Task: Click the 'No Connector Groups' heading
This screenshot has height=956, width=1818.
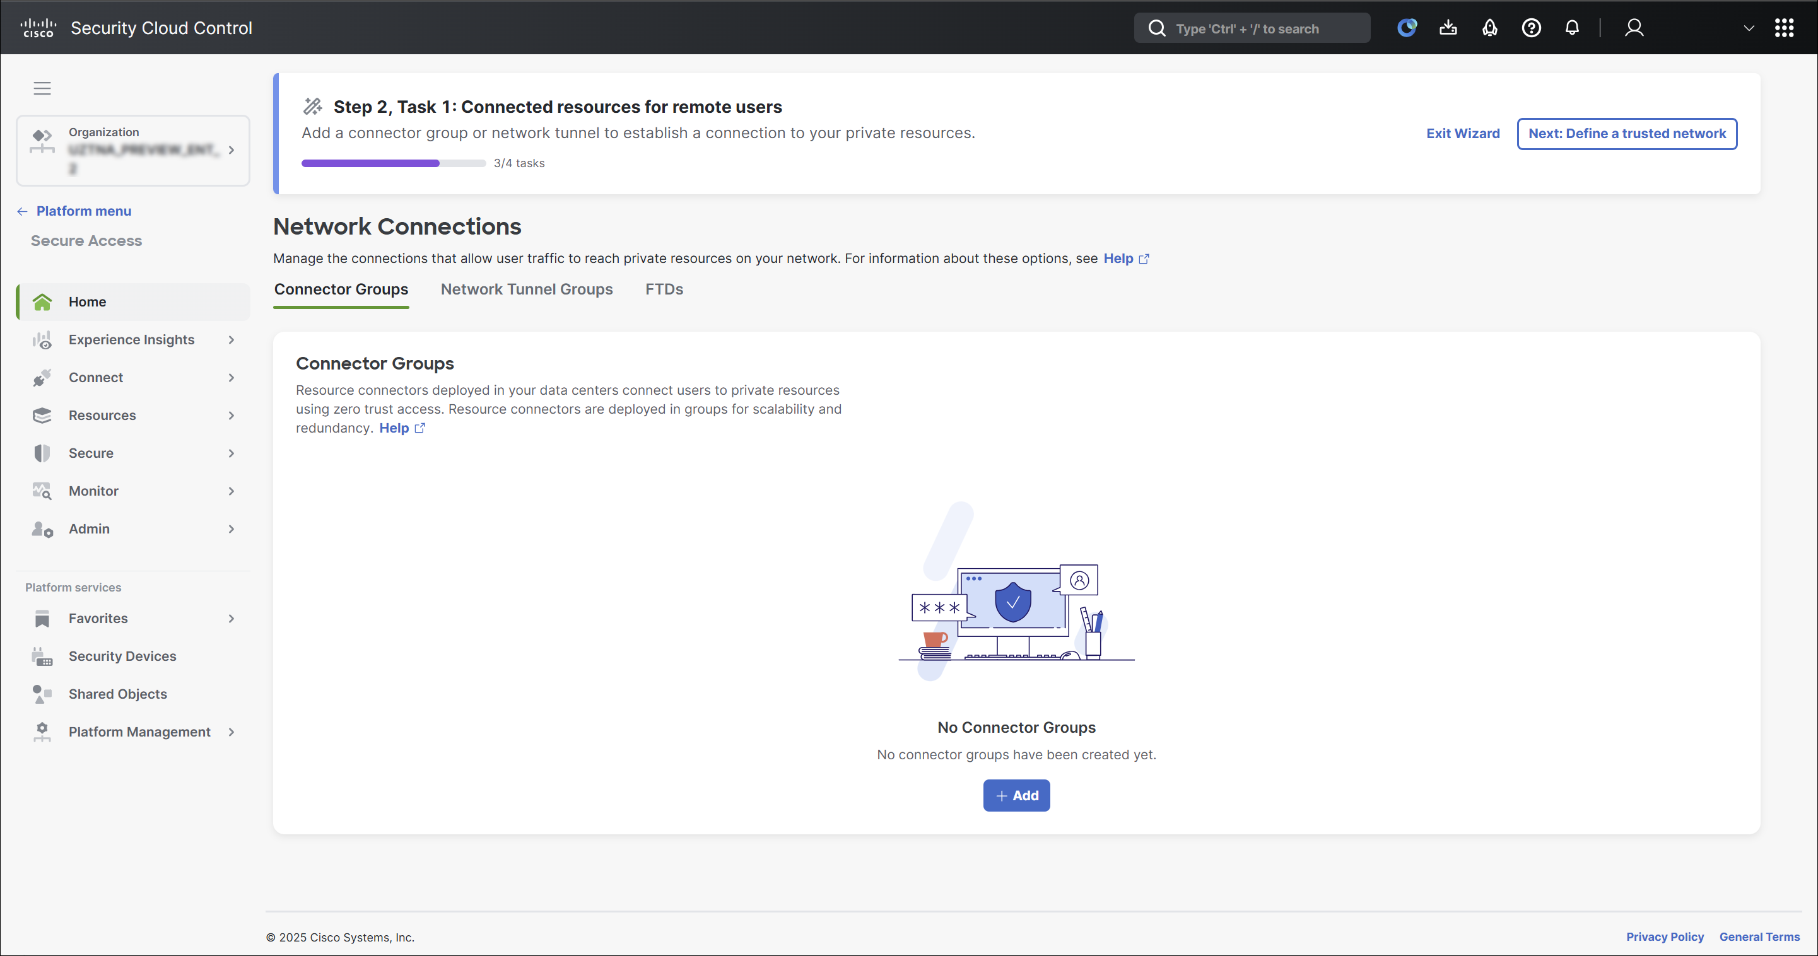Action: (1016, 728)
